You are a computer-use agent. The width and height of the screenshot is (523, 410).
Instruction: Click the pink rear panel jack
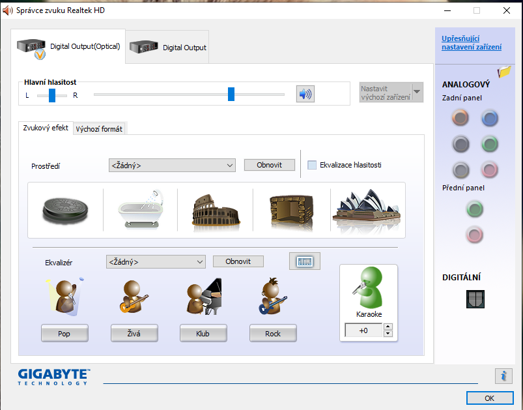[x=490, y=169]
